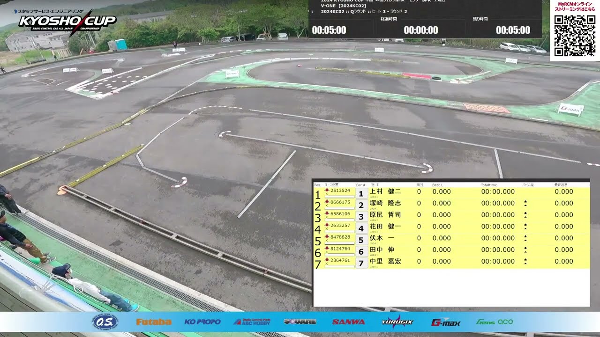
Task: Click the O.S. engine sponsor logo
Action: pyautogui.click(x=105, y=322)
